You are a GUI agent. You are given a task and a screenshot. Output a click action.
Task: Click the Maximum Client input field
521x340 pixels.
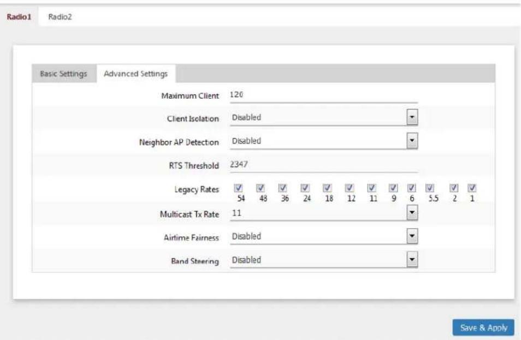(x=324, y=95)
